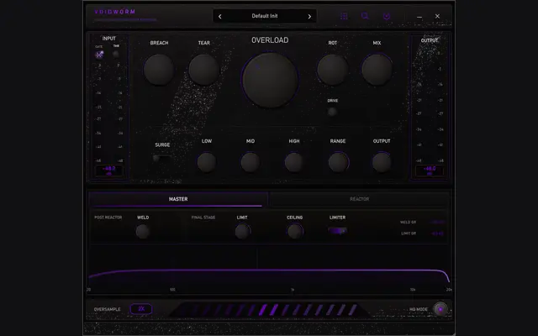Image resolution: width=538 pixels, height=336 pixels.
Task: Click the magnifier search icon
Action: (x=365, y=16)
